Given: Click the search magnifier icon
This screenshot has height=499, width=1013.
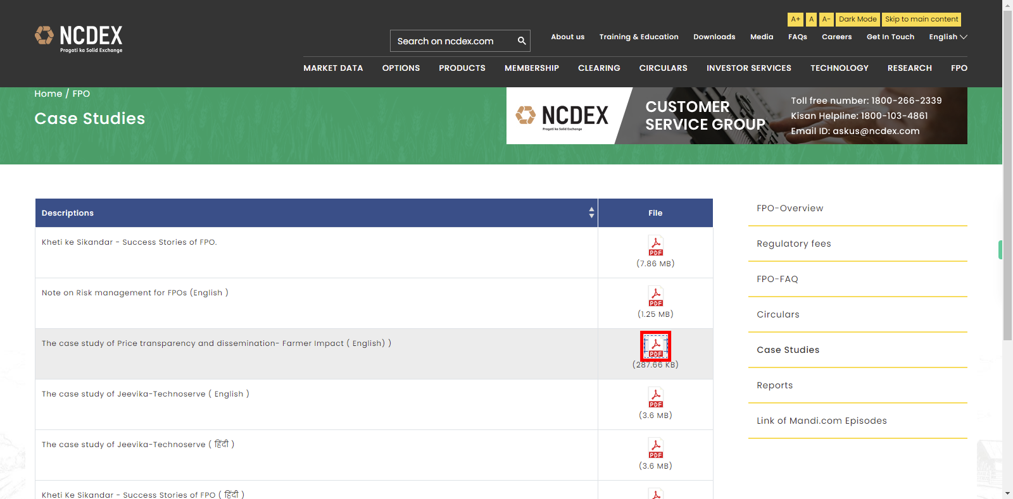Looking at the screenshot, I should pos(522,40).
